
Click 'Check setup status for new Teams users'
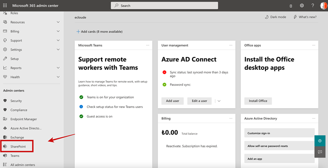pyautogui.click(x=115, y=107)
